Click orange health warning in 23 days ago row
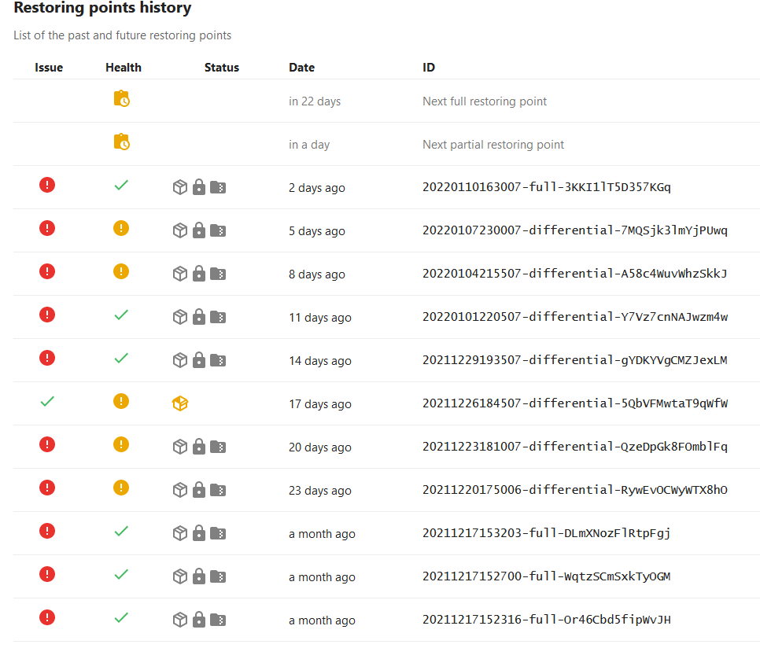This screenshot has width=760, height=648. (121, 488)
